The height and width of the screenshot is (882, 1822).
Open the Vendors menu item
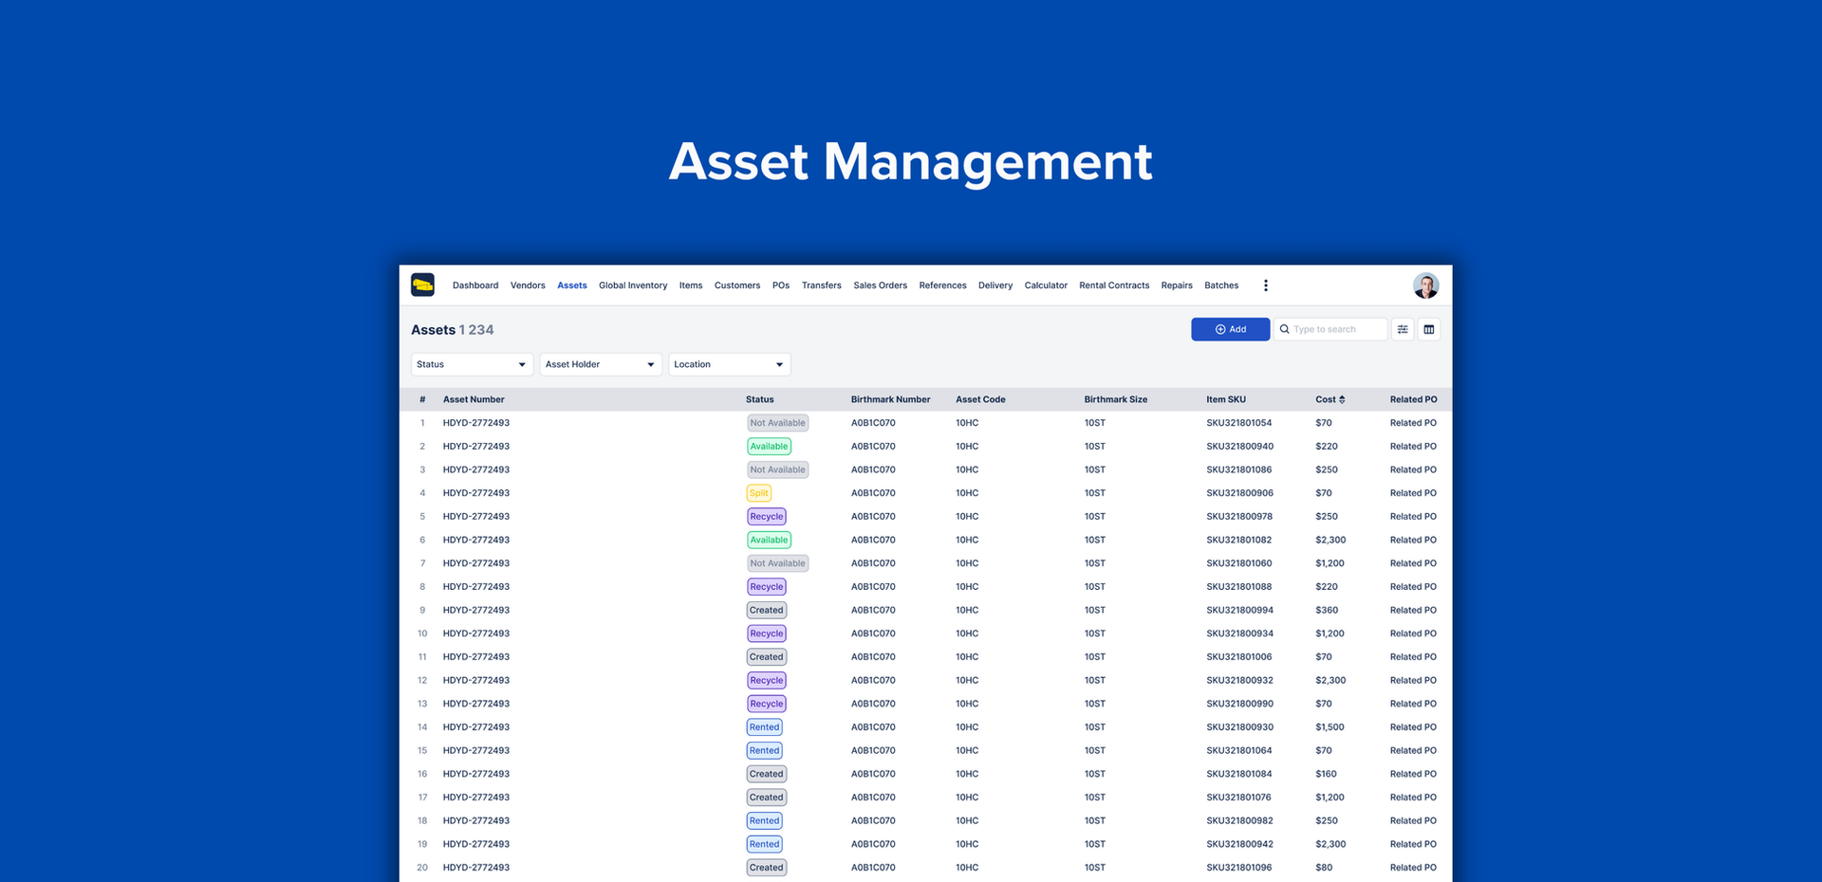click(x=528, y=285)
